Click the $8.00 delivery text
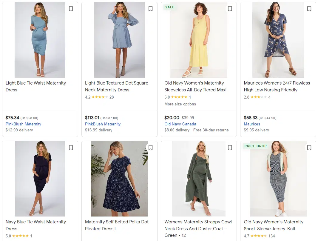This screenshot has height=241, width=318. (x=177, y=130)
